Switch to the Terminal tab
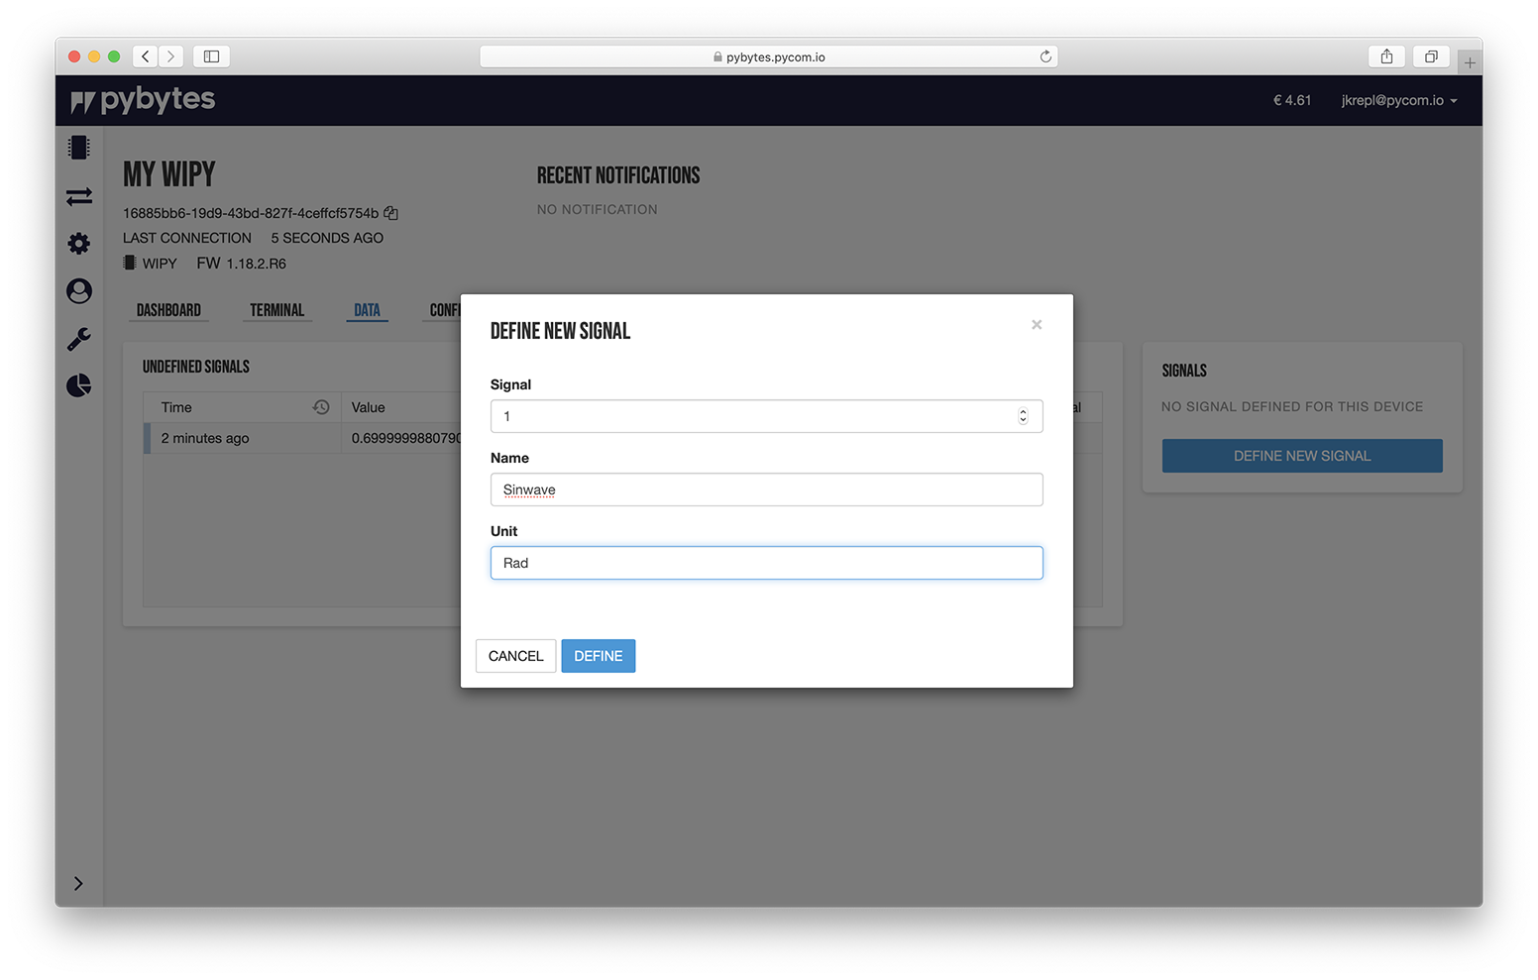 (x=277, y=310)
